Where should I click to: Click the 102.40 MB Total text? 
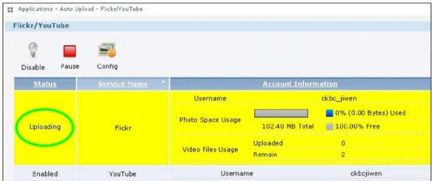(x=288, y=126)
